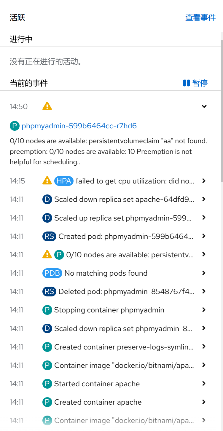Open the phpmyadmin-599b6464cc-r7hd6 pod link
The height and width of the screenshot is (431, 223).
point(79,126)
